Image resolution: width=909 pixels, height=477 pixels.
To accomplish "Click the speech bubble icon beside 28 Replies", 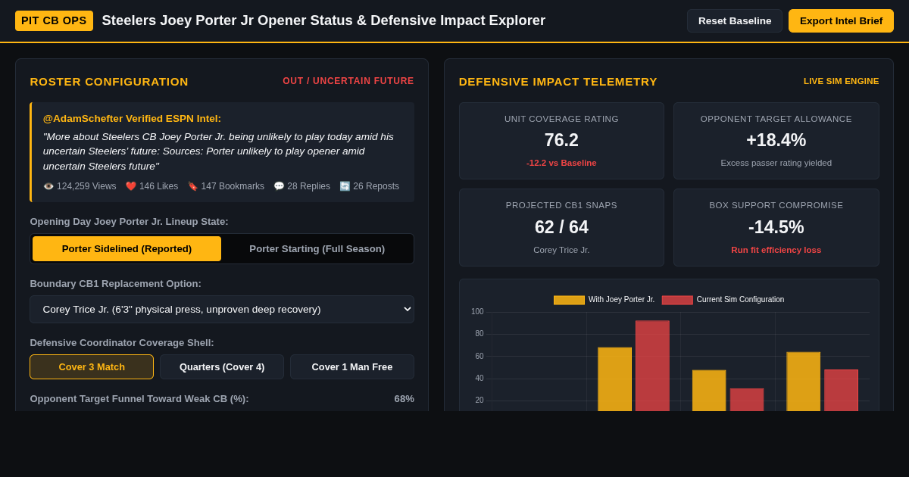I will click(x=279, y=186).
